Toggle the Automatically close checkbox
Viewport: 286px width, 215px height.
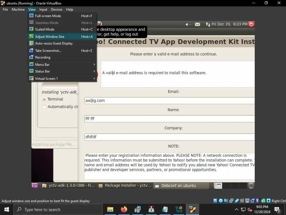pos(44,107)
